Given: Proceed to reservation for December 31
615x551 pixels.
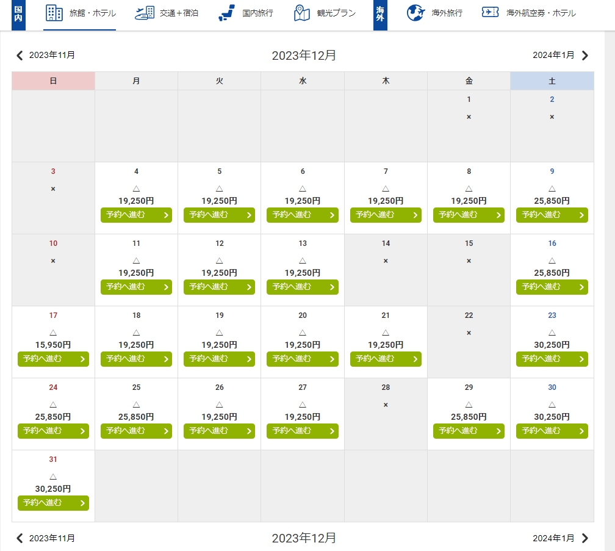Looking at the screenshot, I should 53,503.
